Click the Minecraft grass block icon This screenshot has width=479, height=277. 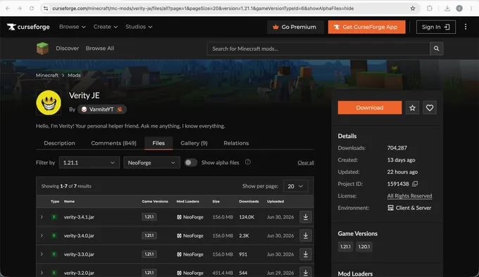[x=42, y=49]
